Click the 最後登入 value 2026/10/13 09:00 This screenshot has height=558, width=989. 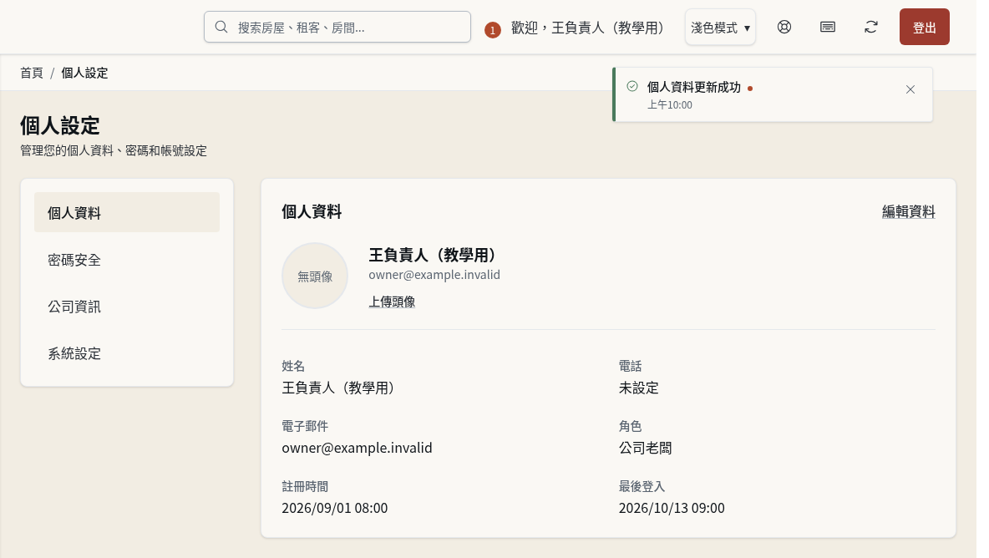(671, 508)
